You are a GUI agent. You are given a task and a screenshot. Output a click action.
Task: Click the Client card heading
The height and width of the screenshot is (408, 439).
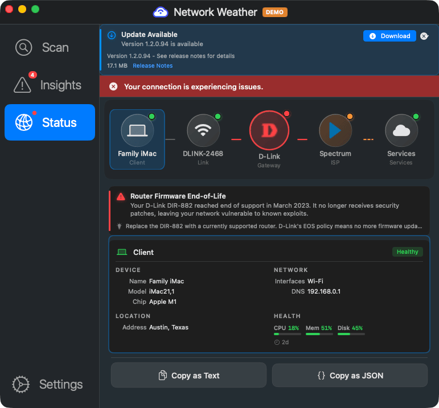(143, 252)
